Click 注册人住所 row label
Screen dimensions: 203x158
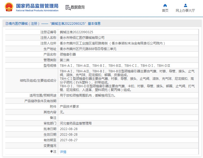[x=48, y=43]
